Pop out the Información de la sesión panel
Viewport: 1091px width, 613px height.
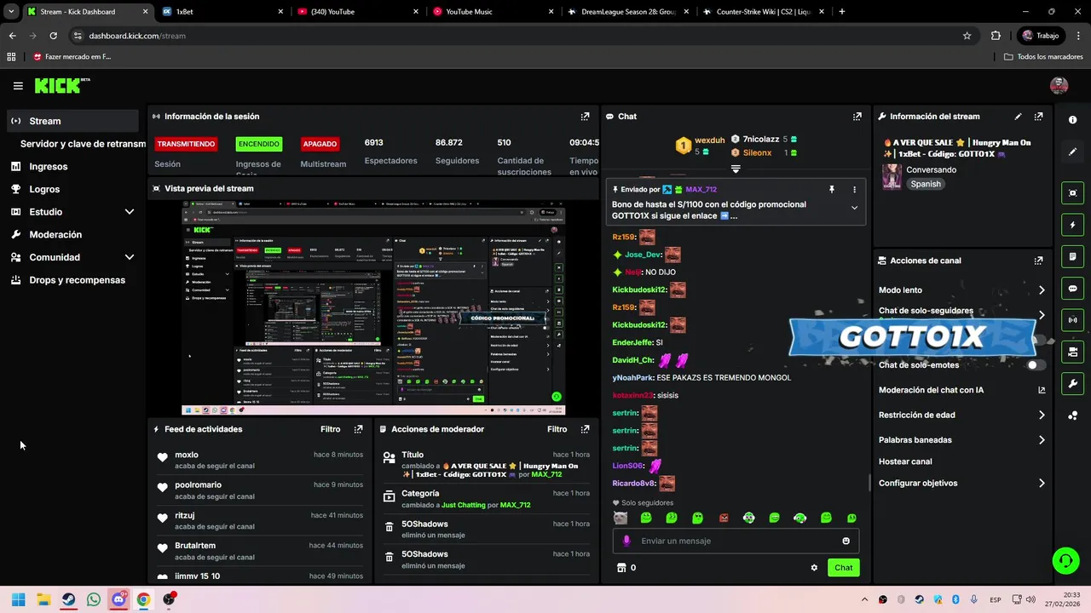click(x=585, y=117)
